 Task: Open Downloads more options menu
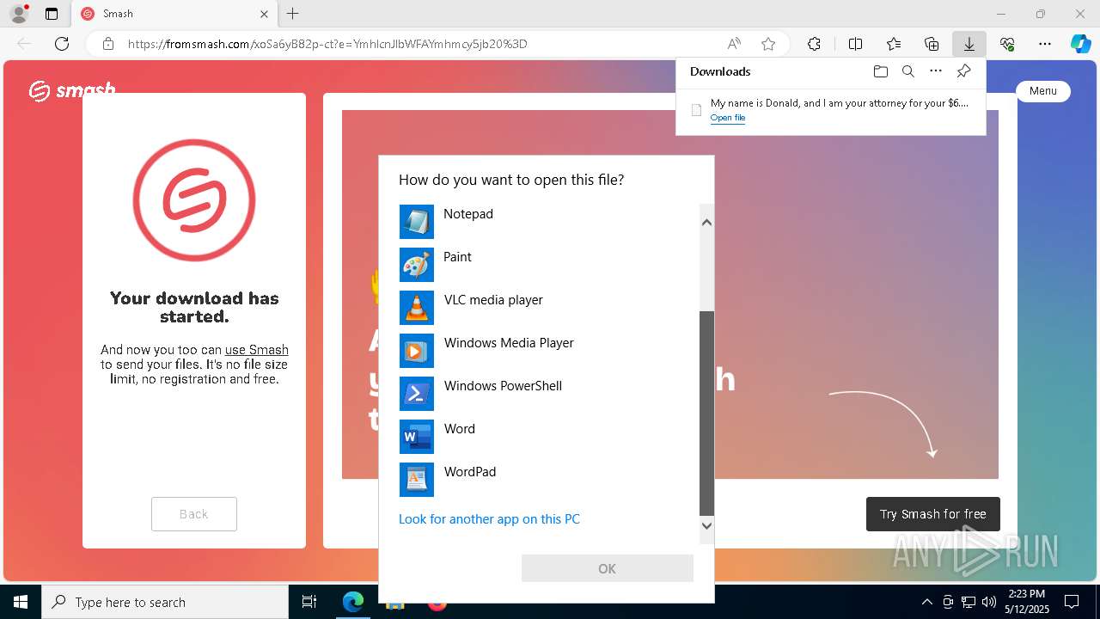[936, 71]
